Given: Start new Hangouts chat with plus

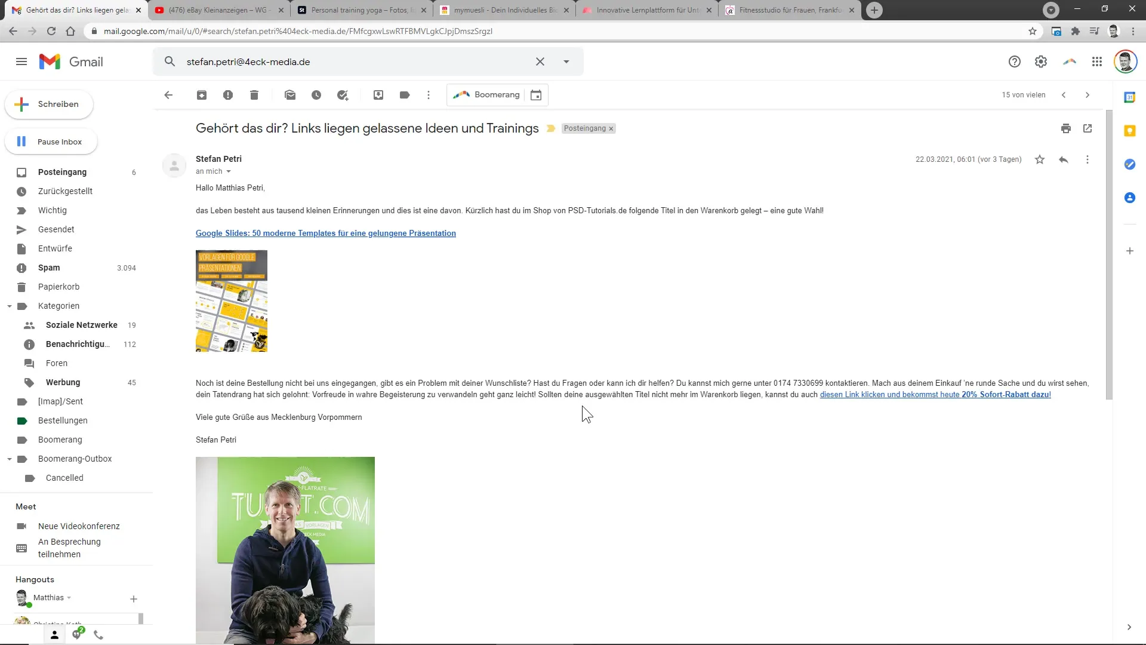Looking at the screenshot, I should [134, 599].
